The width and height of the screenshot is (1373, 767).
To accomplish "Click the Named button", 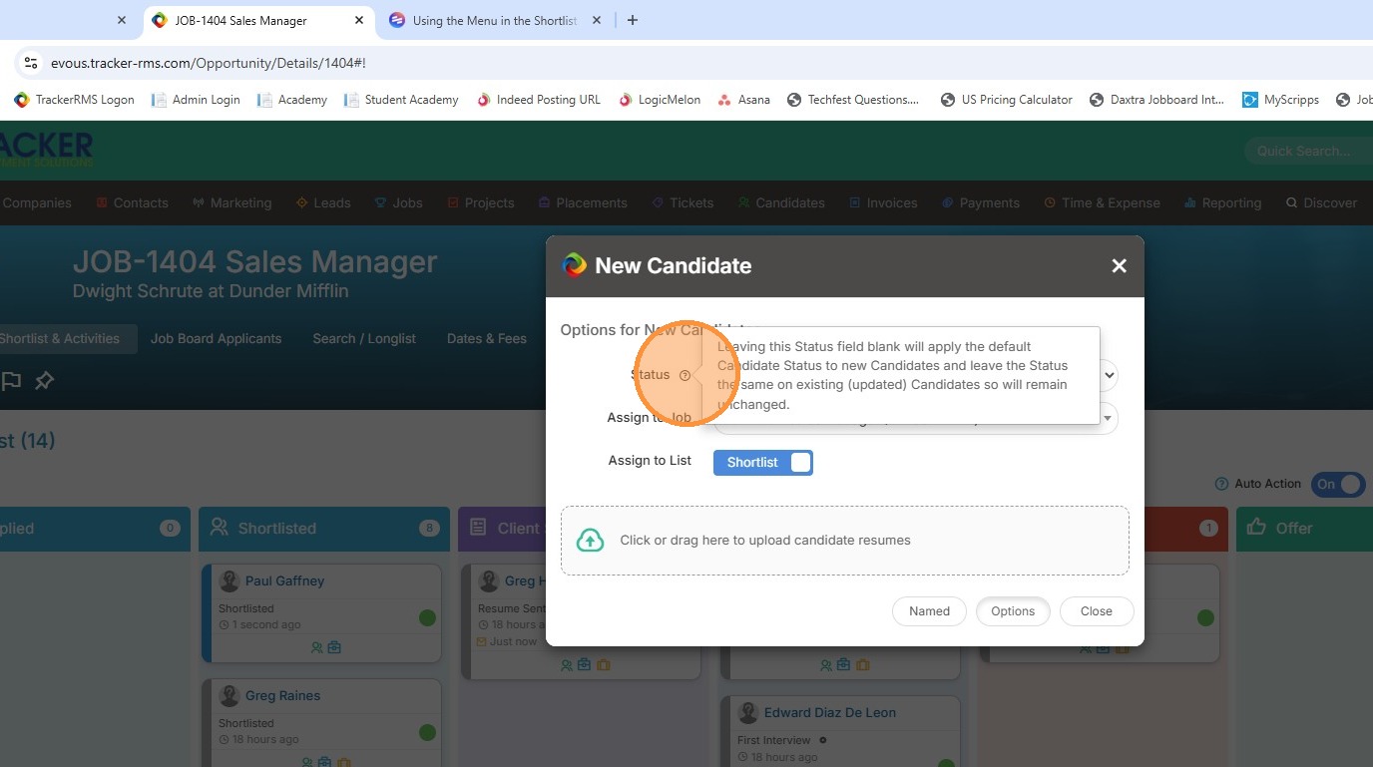I will click(929, 611).
